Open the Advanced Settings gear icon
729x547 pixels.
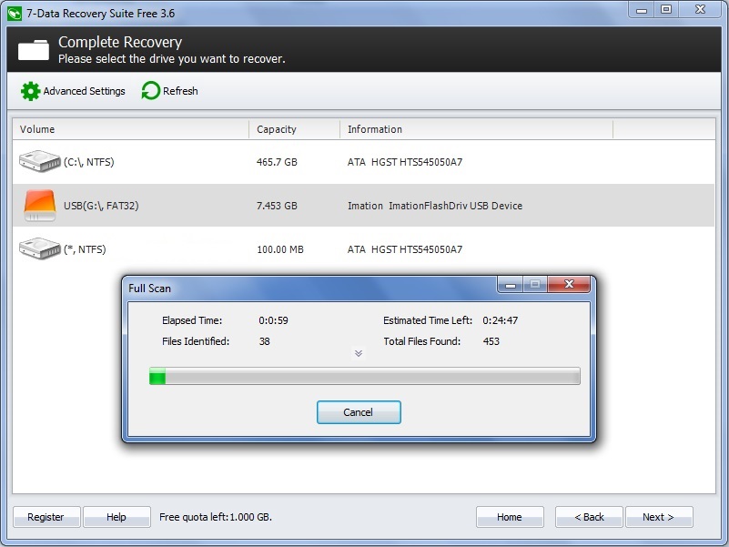[x=30, y=91]
